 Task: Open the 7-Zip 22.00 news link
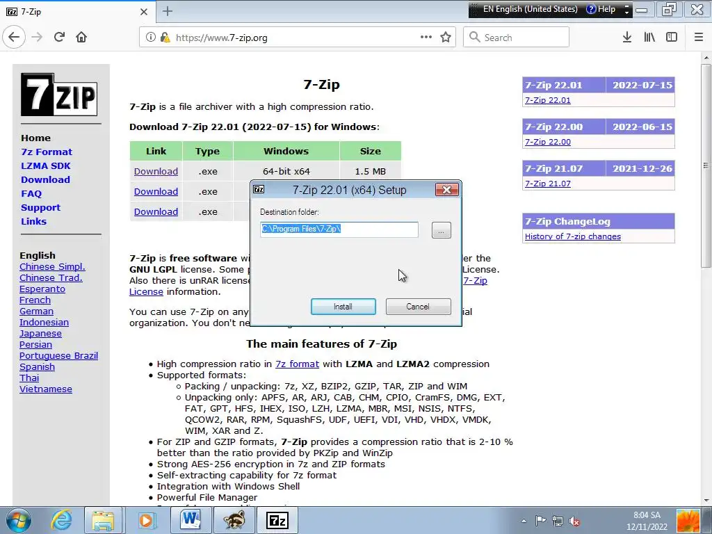point(548,142)
